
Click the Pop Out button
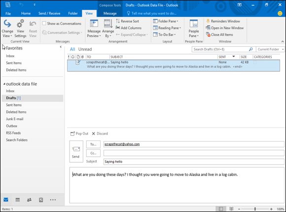79,134
